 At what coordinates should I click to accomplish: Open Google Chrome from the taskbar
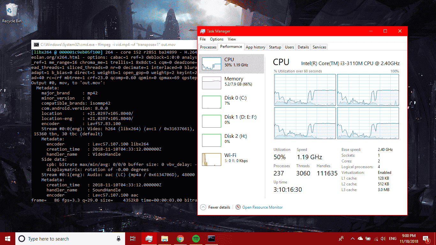coord(180,239)
